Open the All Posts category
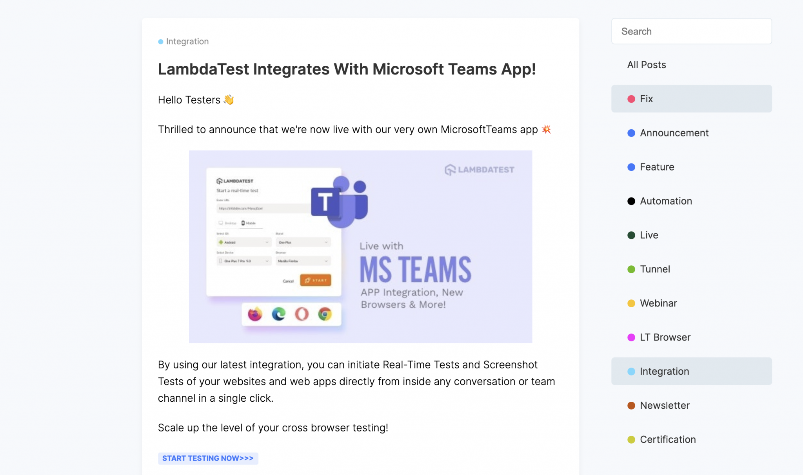 [x=646, y=65]
